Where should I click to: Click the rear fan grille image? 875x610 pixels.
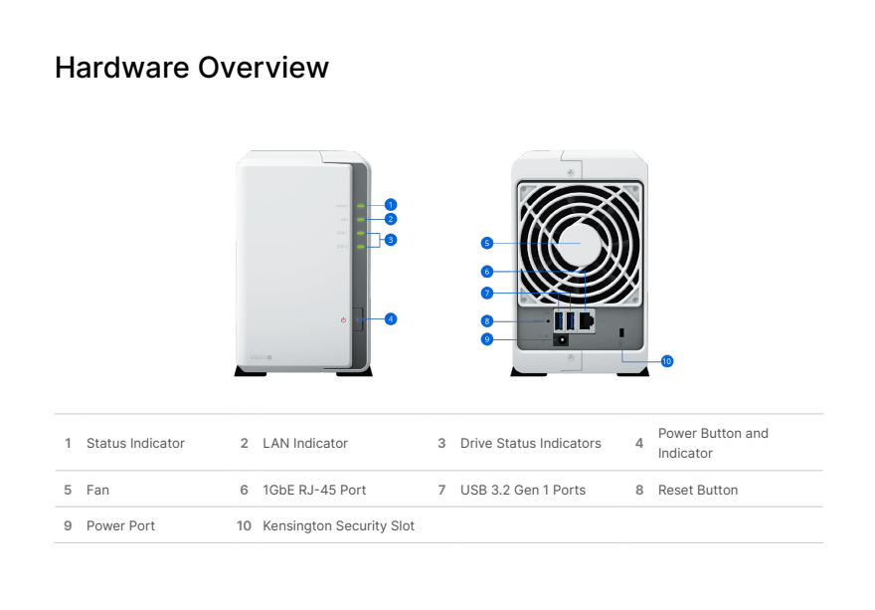581,244
